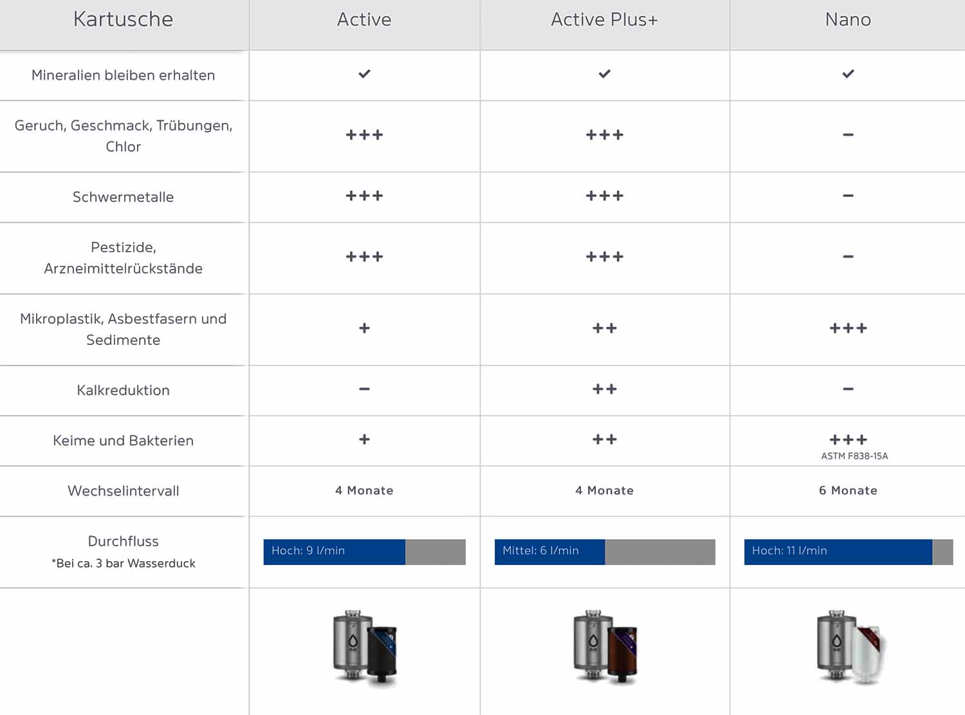Click the Active Keime und Bakterien plus icon
Image resolution: width=965 pixels, height=715 pixels.
click(364, 440)
